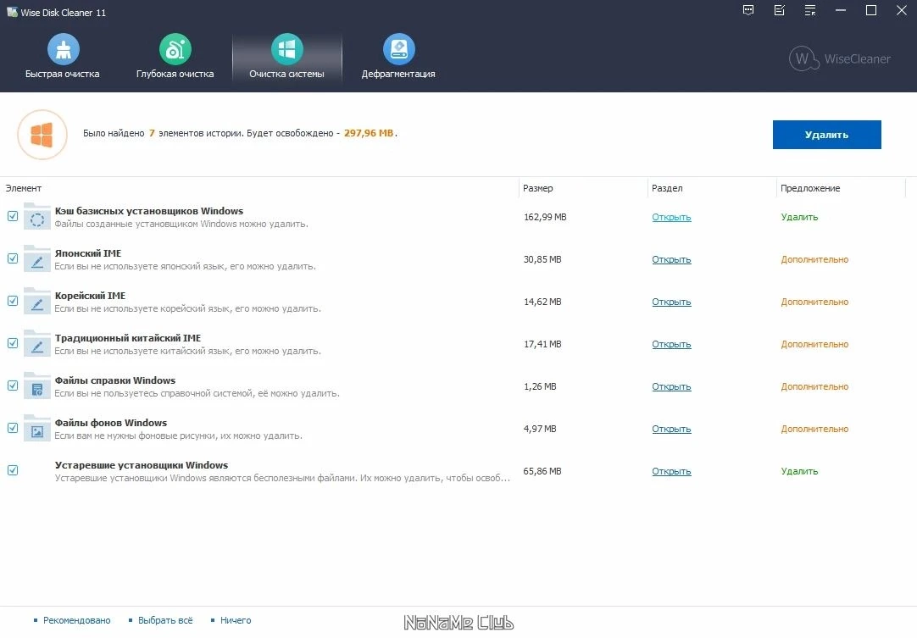Click the orange Windows logo in summary
The height and width of the screenshot is (638, 917).
tap(42, 135)
